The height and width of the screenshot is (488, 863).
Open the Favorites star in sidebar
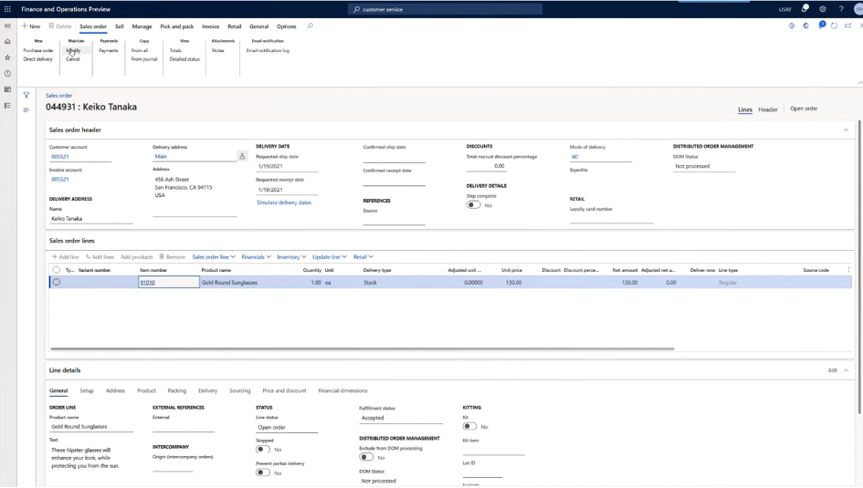(x=8, y=57)
